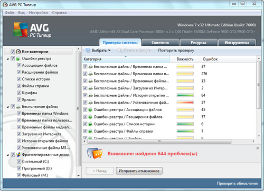Viewport: 264px width, 191px height.
Task: Click icon of Временная папка row with 37 errors
Action: 90,67
